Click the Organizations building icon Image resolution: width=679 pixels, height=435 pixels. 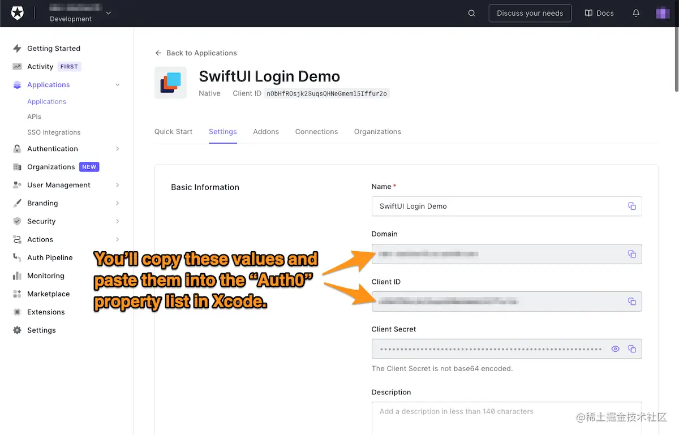click(x=17, y=167)
